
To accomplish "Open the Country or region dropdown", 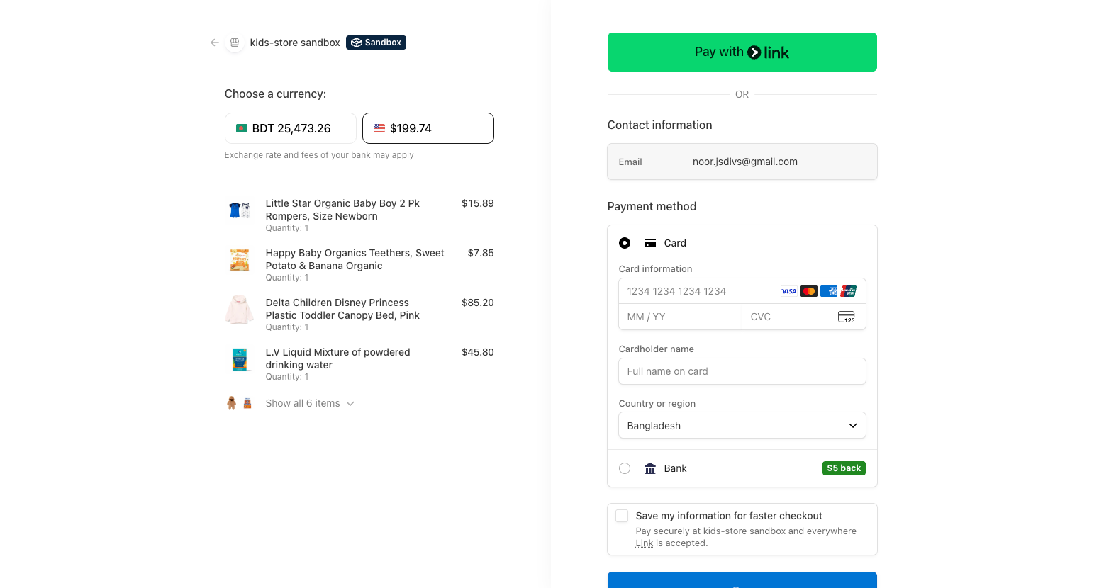I will pyautogui.click(x=742, y=425).
